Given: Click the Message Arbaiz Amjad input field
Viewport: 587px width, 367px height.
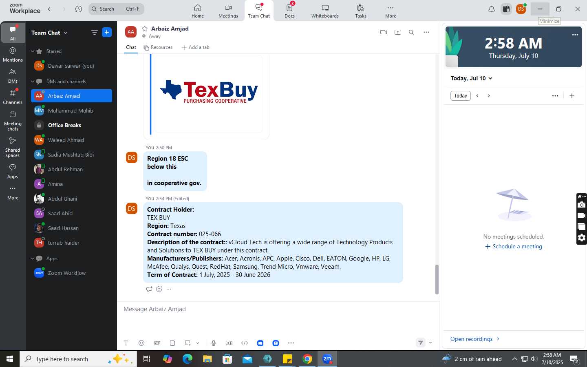Looking at the screenshot, I should 278,309.
